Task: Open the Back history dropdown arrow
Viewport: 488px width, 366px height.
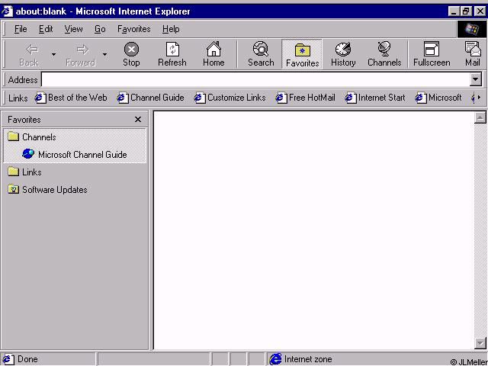Action: pos(53,55)
